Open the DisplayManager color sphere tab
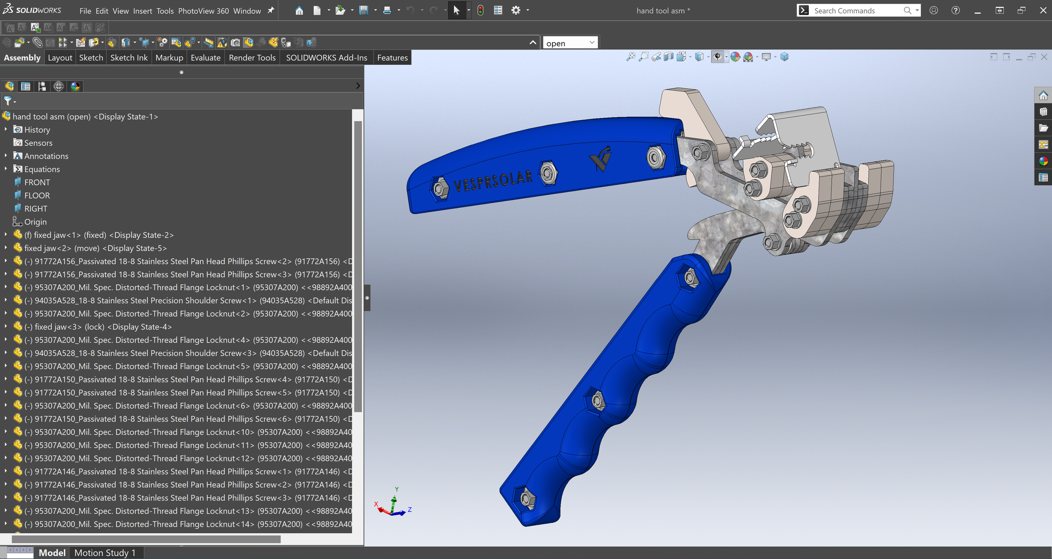This screenshot has width=1052, height=559. (x=75, y=86)
